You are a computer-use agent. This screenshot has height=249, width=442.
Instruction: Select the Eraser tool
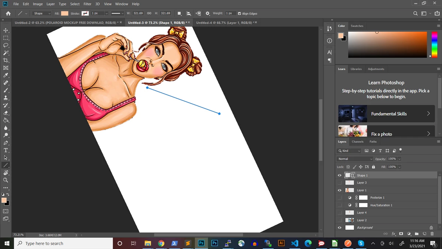click(x=6, y=113)
